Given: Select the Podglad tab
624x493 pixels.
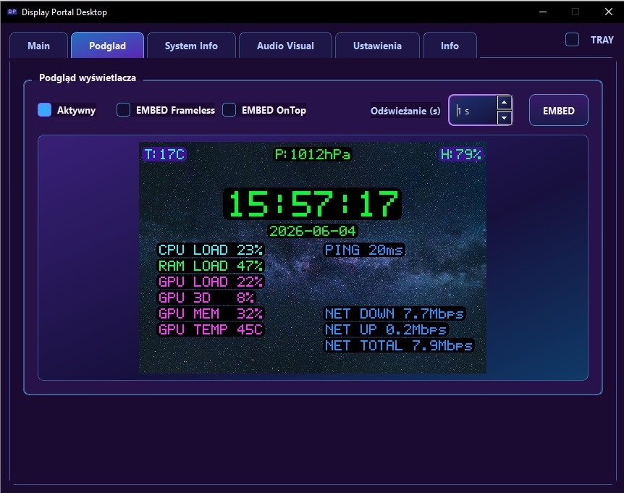Looking at the screenshot, I should pos(107,46).
